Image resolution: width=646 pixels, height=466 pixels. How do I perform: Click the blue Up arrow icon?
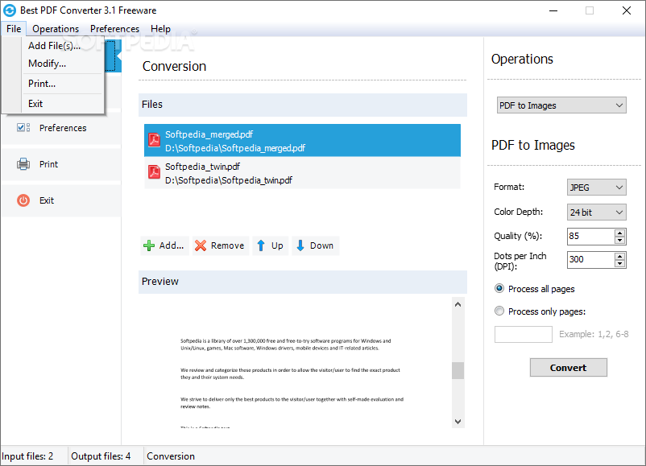pyautogui.click(x=261, y=245)
